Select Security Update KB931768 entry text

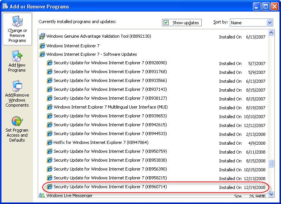110,72
